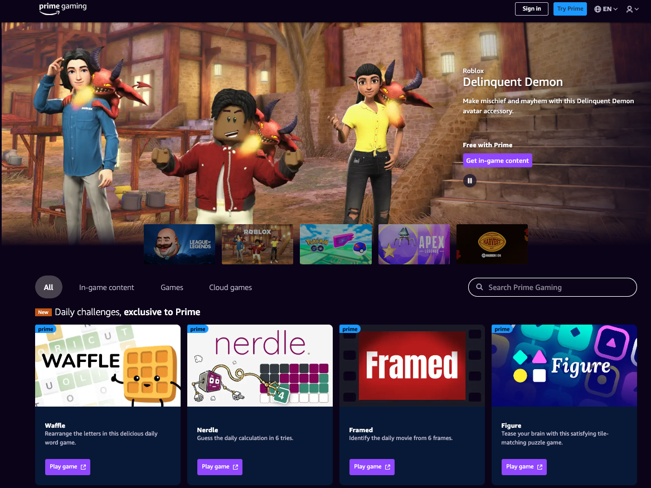651x488 pixels.
Task: Click the Try Prime button
Action: (x=570, y=9)
